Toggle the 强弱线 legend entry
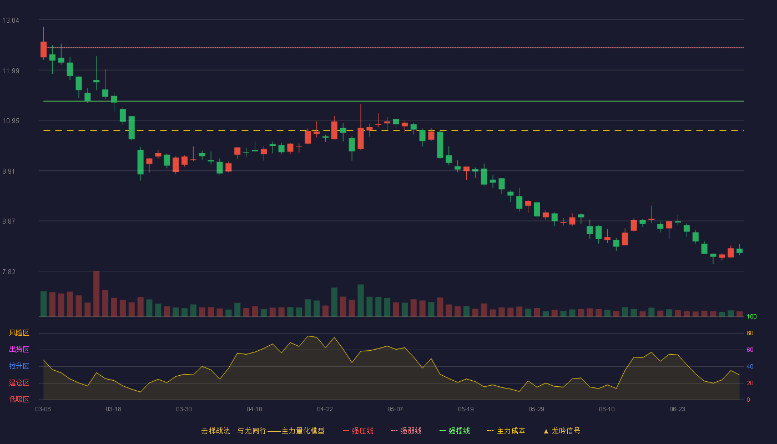Image resolution: width=777 pixels, height=444 pixels. (406, 431)
